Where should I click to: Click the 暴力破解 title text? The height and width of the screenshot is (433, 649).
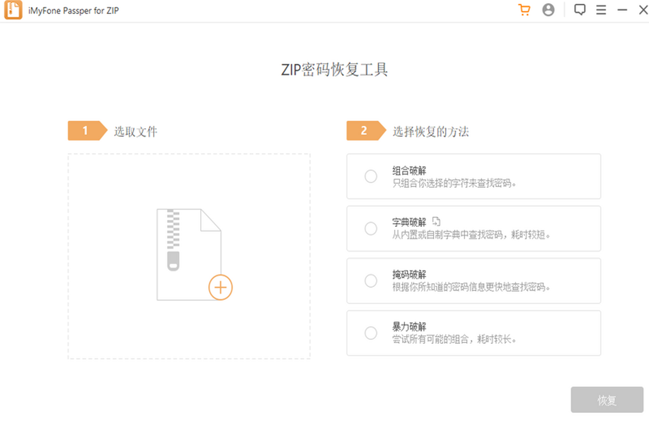coord(409,327)
